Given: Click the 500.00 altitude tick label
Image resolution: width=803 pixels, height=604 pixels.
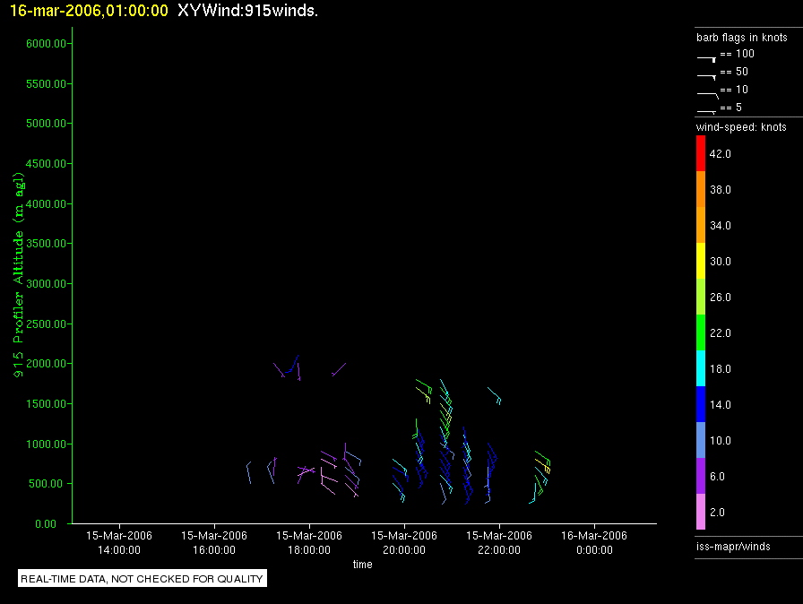Looking at the screenshot, I should click(47, 484).
